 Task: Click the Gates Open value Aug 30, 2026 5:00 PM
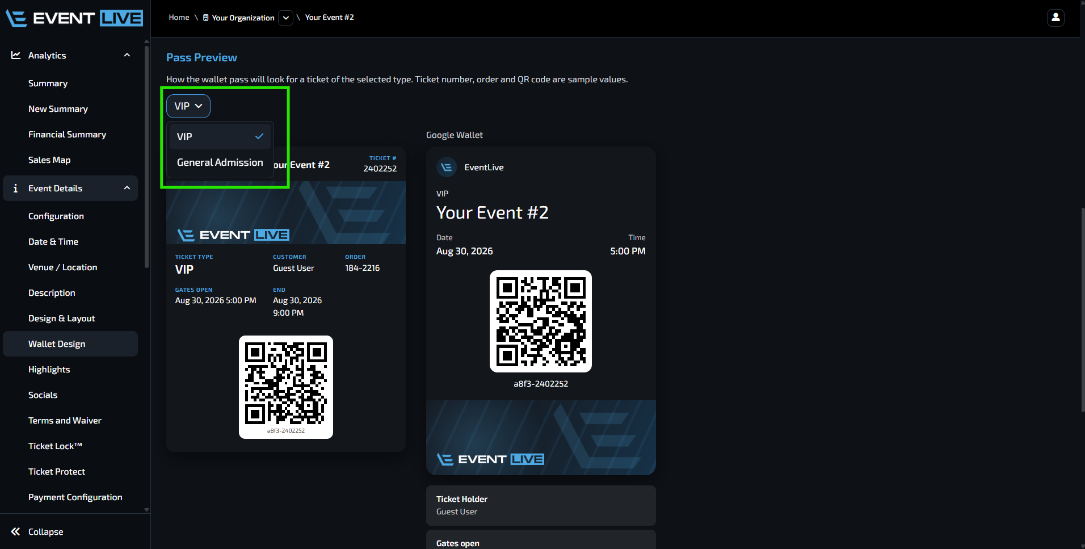216,300
